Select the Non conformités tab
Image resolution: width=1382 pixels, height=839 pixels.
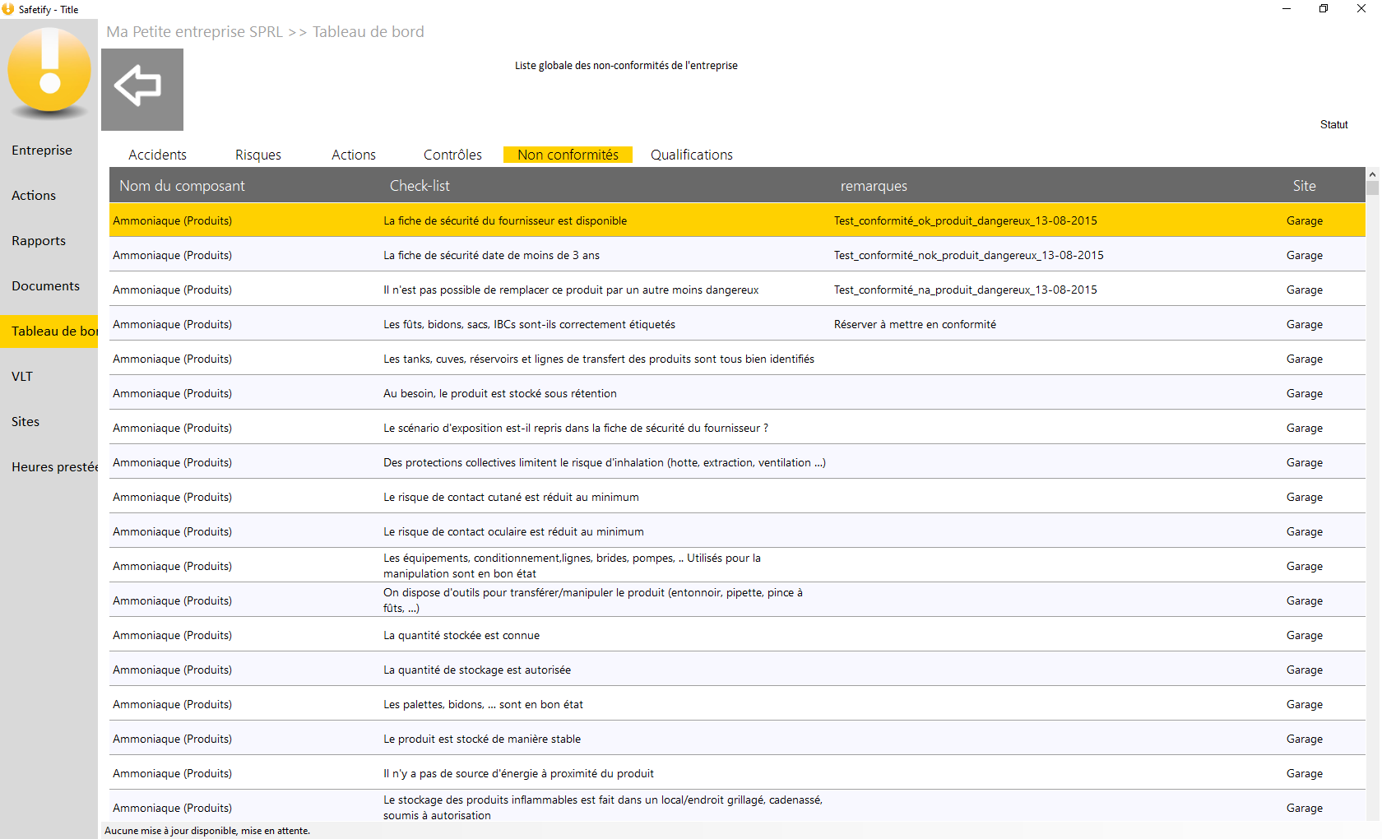click(x=568, y=155)
